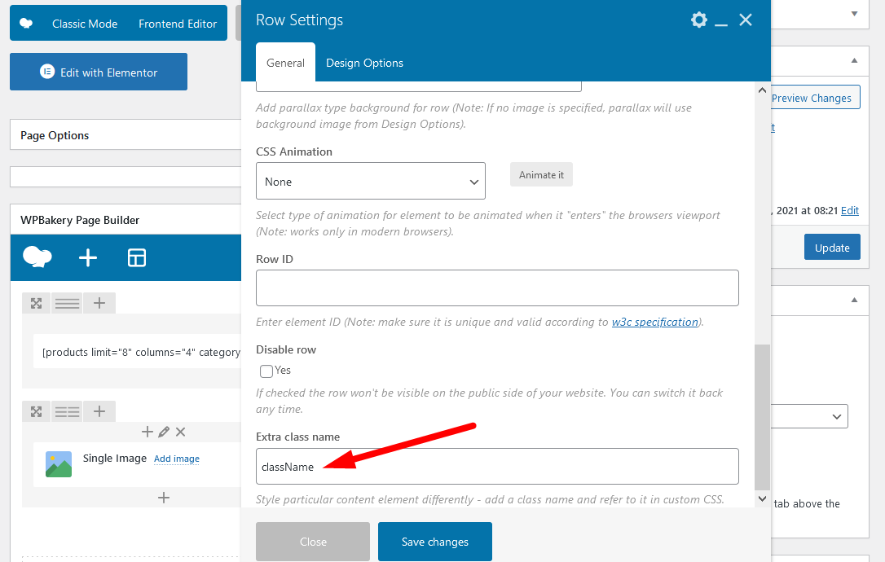The width and height of the screenshot is (885, 562).
Task: Change column layout of Single Image row
Action: [67, 411]
